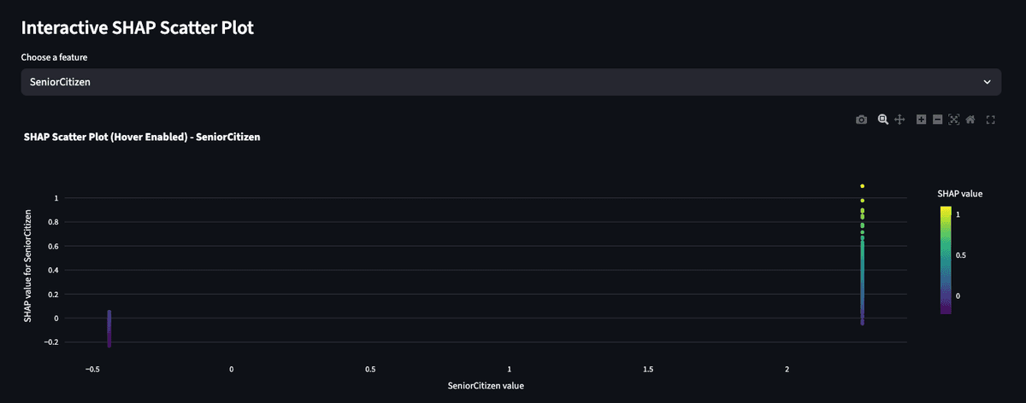Open the plot in fullscreen view
The height and width of the screenshot is (403, 1026).
point(991,120)
